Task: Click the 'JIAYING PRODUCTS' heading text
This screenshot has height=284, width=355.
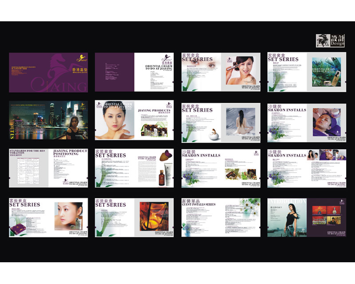Action: click(154, 110)
